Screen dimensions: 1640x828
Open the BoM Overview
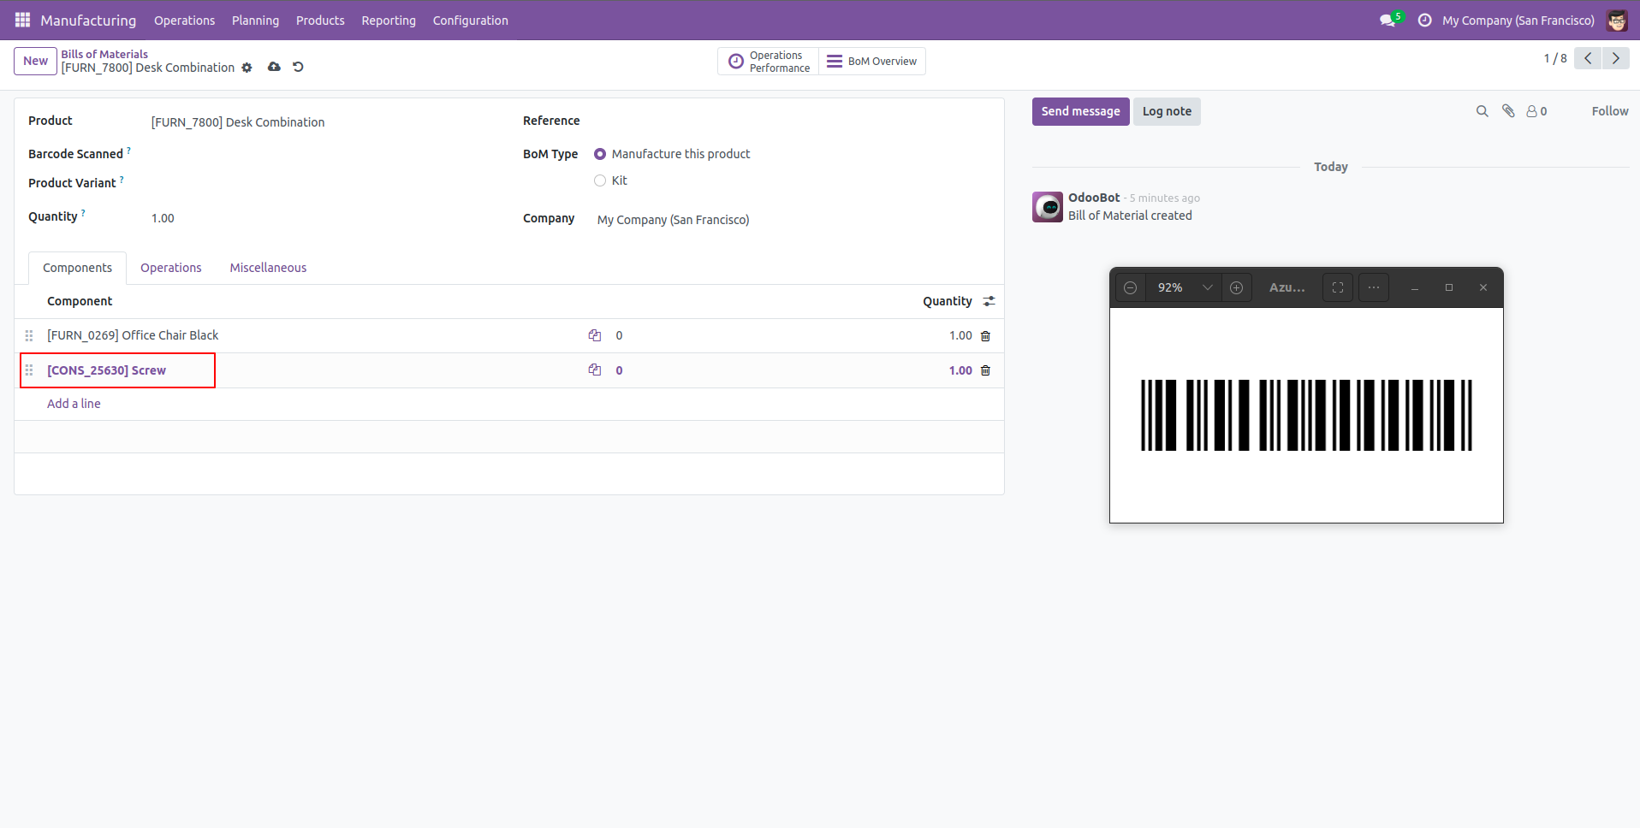point(871,62)
